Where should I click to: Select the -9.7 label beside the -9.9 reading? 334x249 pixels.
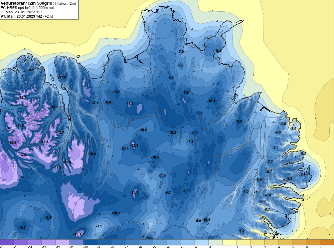click(x=168, y=192)
